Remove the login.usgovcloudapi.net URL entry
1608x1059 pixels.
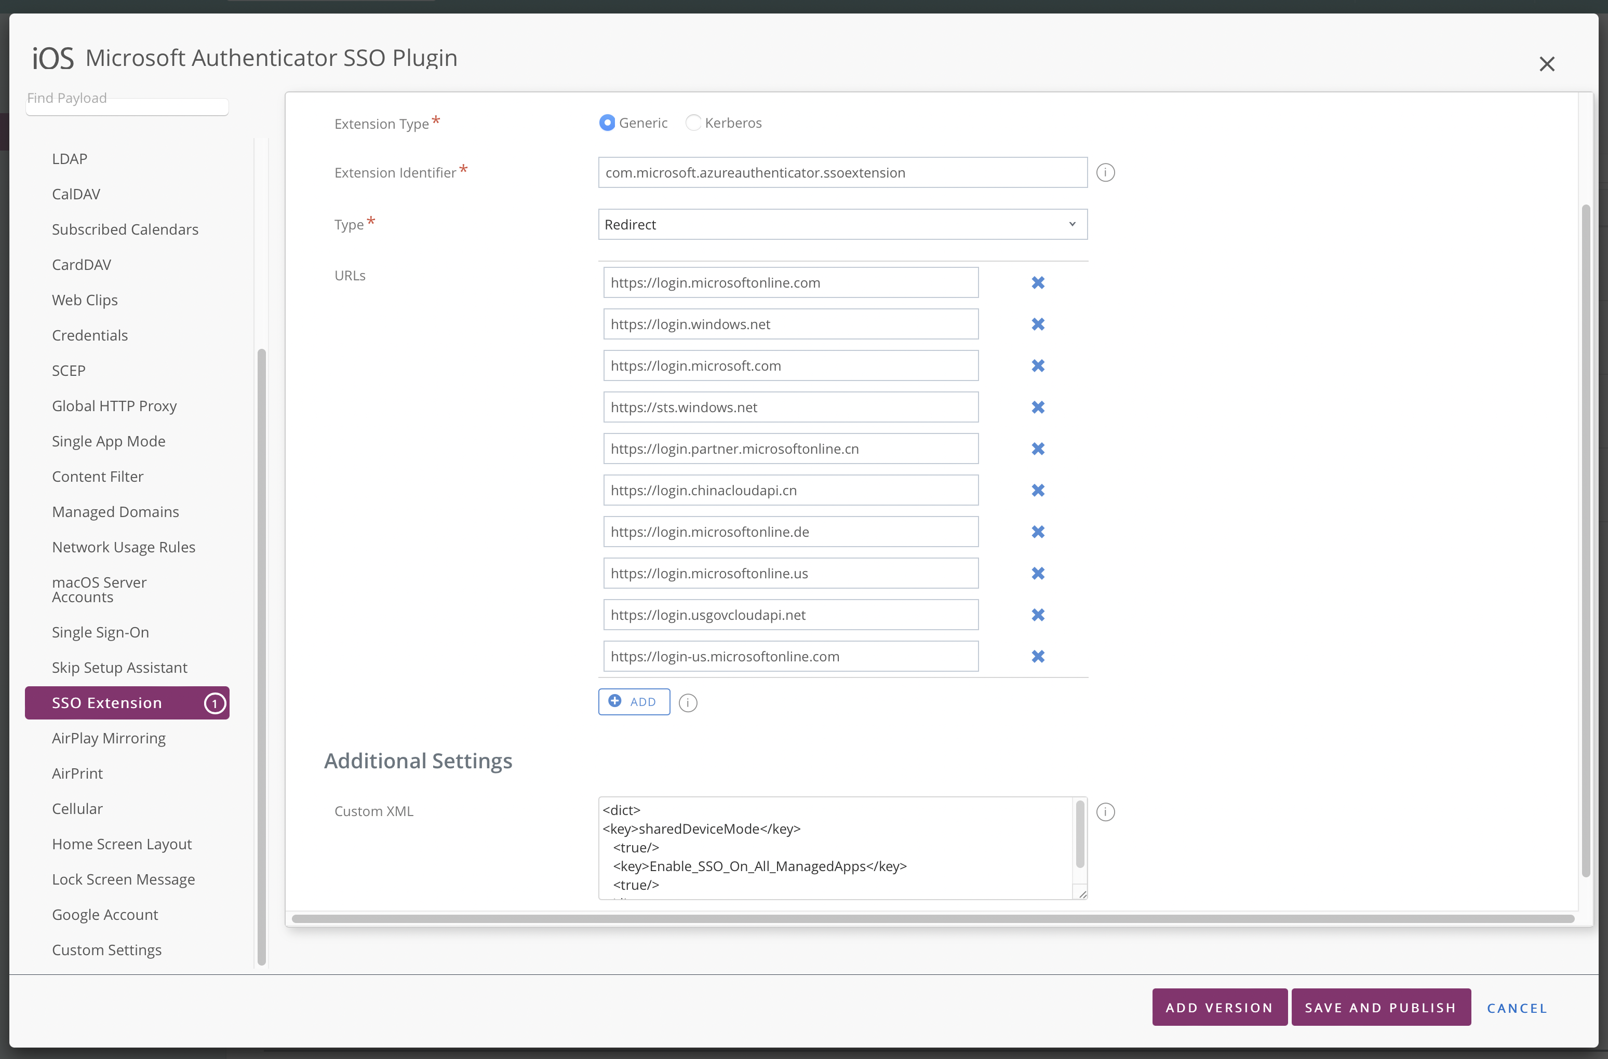1038,615
